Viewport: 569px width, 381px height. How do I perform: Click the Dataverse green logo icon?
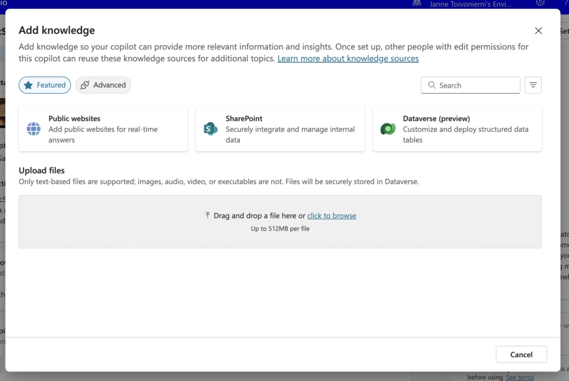[x=388, y=129]
